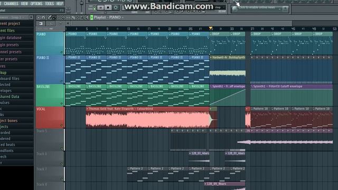Mute the PIANO track

pos(61,52)
